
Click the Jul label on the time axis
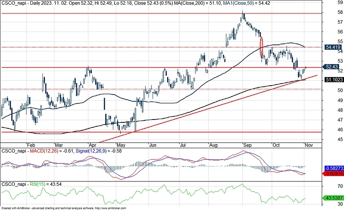(x=183, y=145)
